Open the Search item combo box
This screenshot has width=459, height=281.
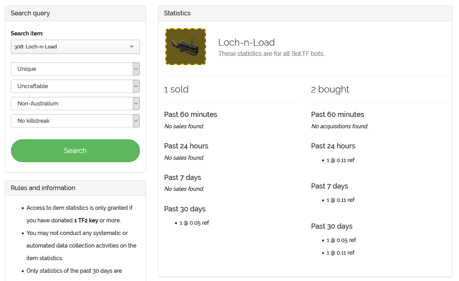coord(75,46)
